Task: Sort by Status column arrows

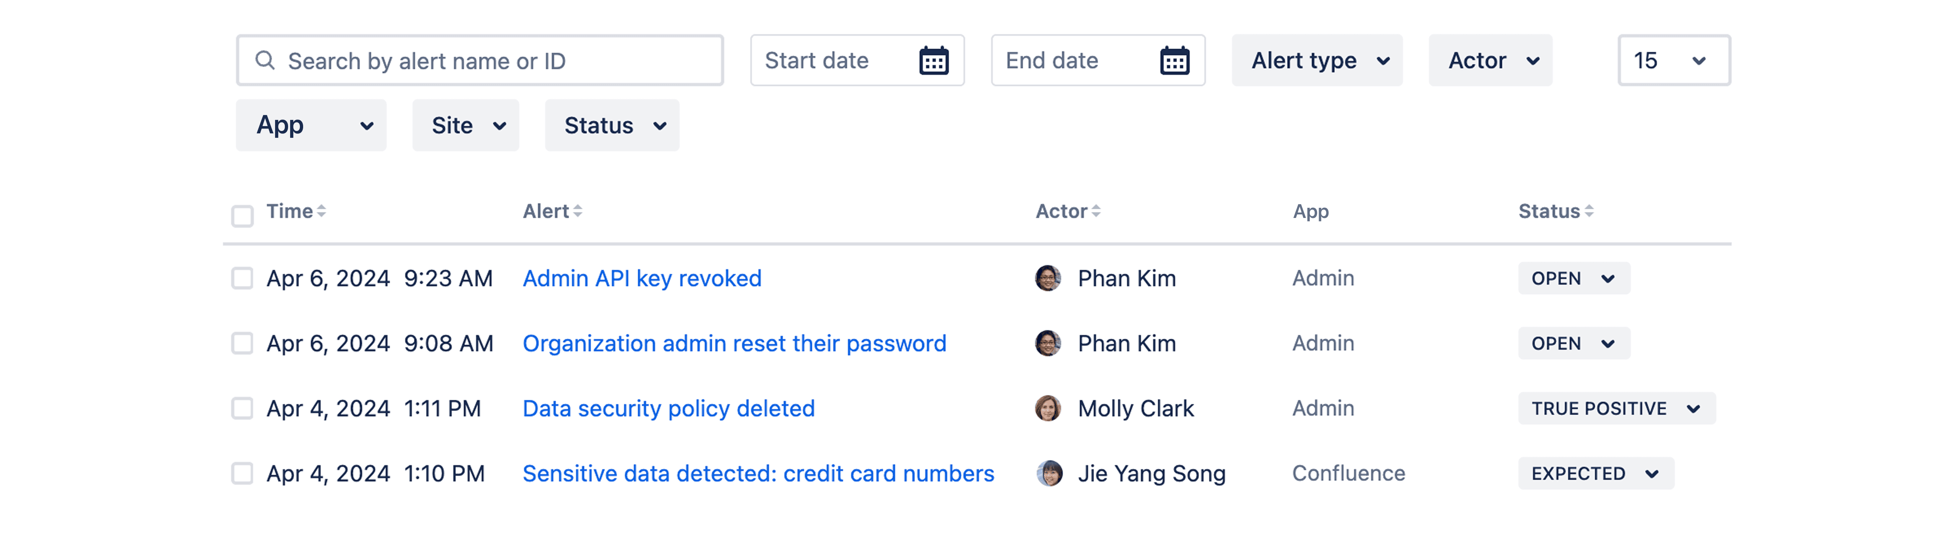Action: point(1589,211)
